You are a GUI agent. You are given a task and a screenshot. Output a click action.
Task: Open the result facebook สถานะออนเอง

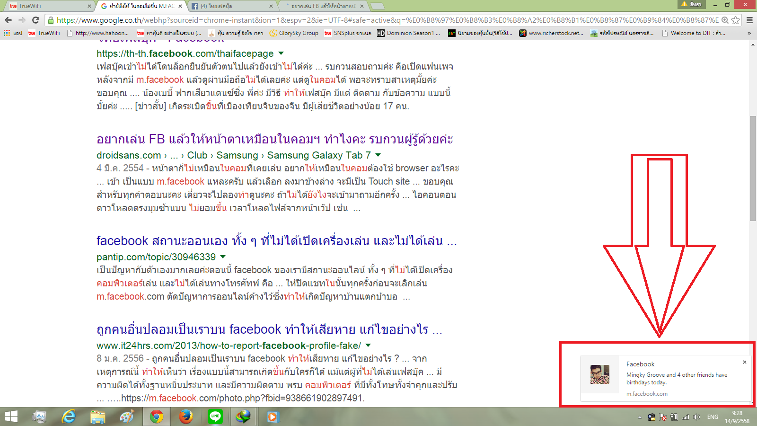[276, 241]
